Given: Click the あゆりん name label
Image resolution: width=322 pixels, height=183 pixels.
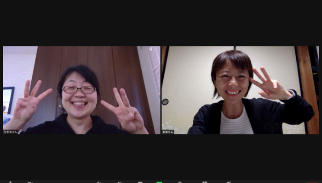Looking at the screenshot, I should point(168,132).
